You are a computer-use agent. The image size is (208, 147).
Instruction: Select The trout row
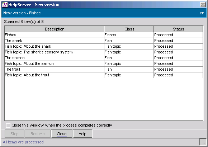104,69
